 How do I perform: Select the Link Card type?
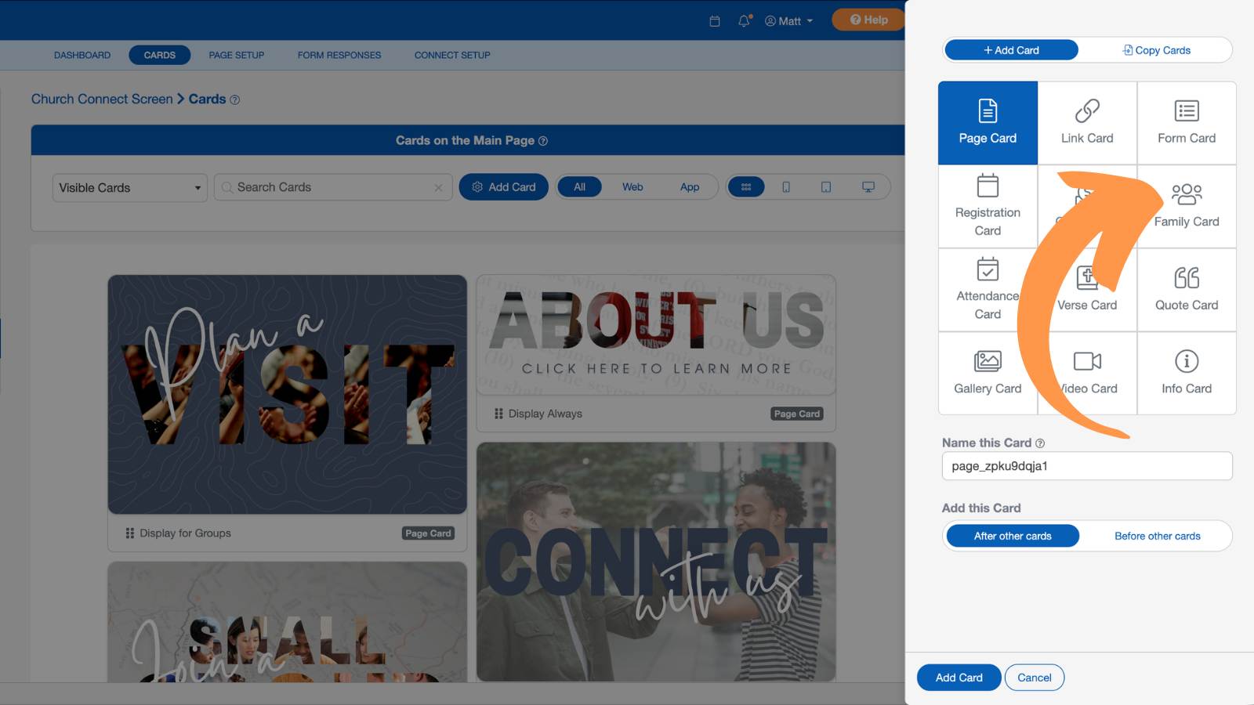point(1087,123)
